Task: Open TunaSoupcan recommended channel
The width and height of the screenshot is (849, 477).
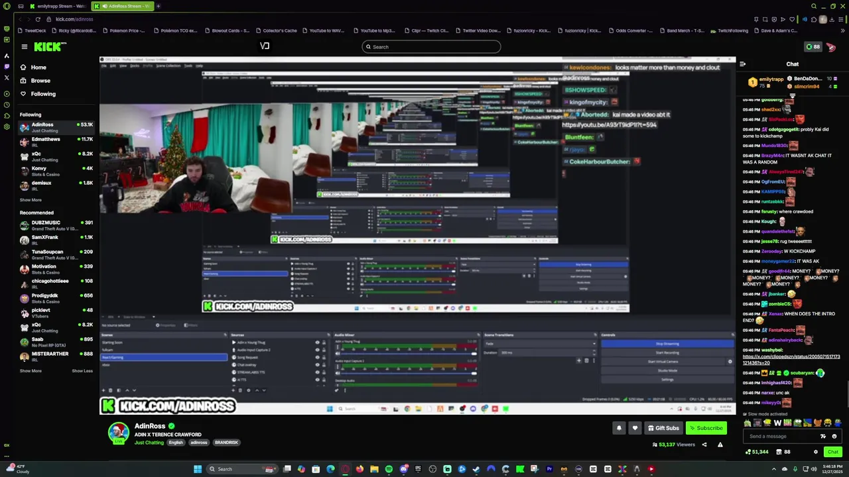Action: [x=57, y=254]
